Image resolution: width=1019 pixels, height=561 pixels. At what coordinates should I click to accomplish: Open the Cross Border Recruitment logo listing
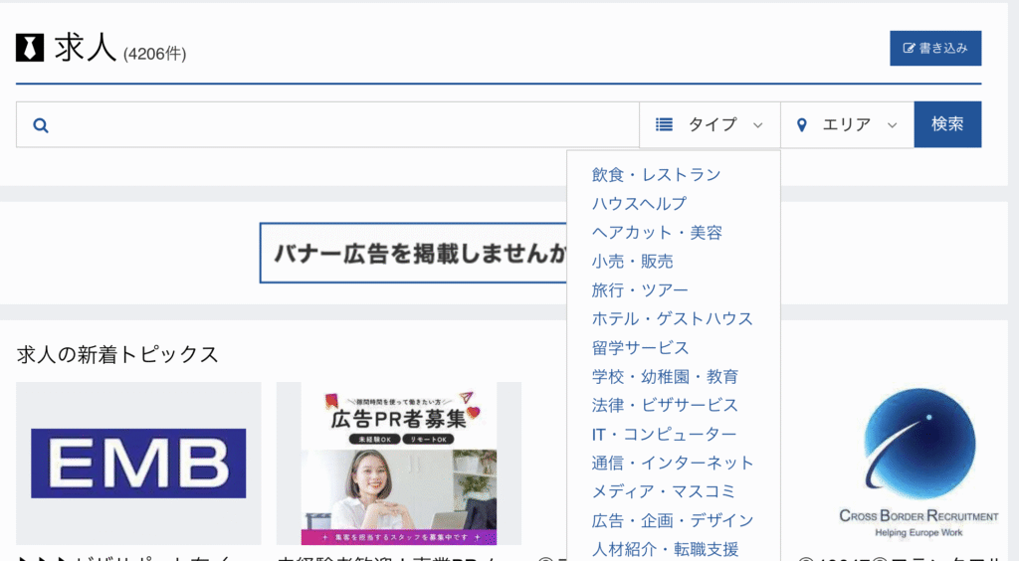[x=917, y=464]
